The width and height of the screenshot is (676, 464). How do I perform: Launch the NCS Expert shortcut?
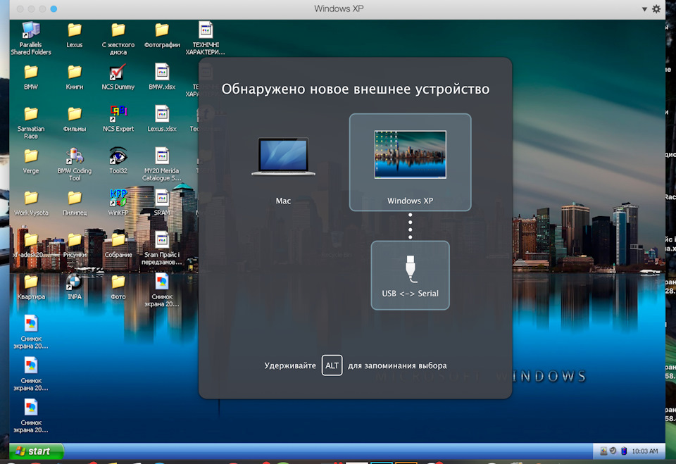(x=118, y=118)
